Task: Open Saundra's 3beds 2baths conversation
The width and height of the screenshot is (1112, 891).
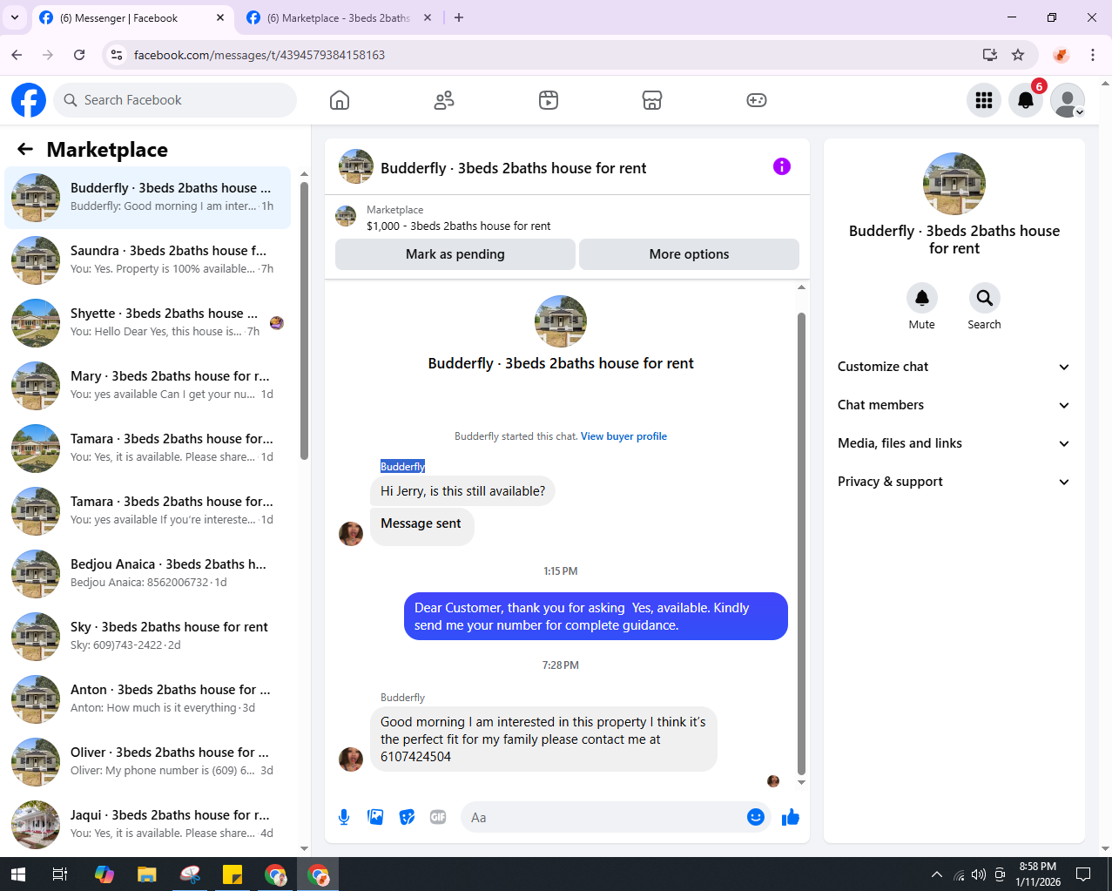Action: [x=148, y=260]
